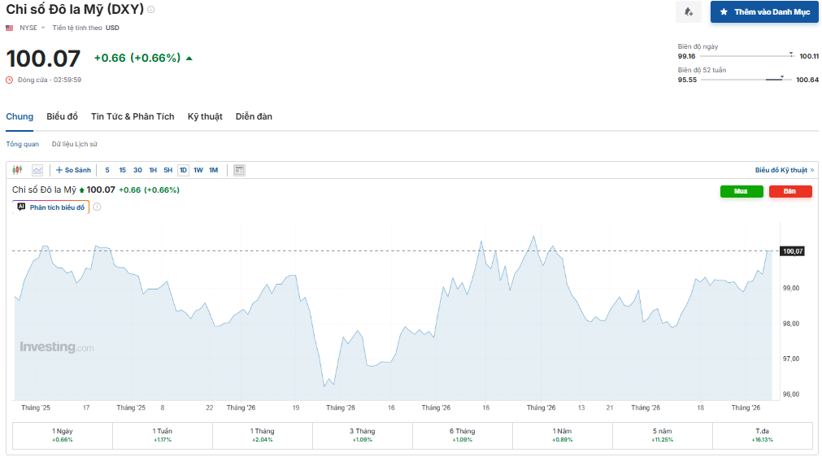Click the Biên độ 52 tuần range slider

point(746,80)
